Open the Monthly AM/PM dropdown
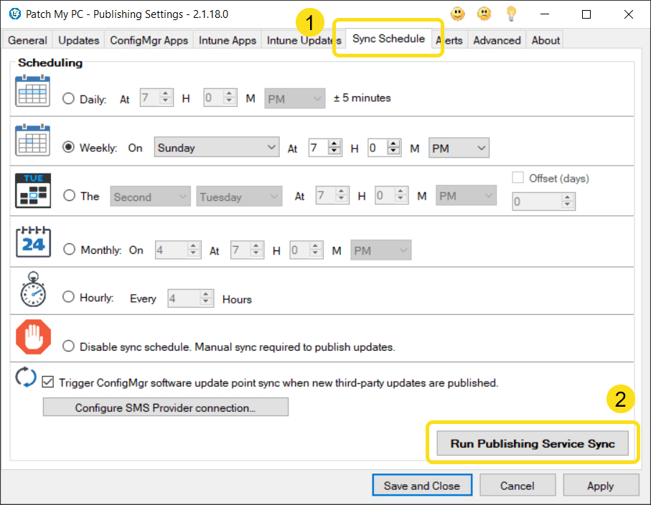651x505 pixels. click(380, 250)
